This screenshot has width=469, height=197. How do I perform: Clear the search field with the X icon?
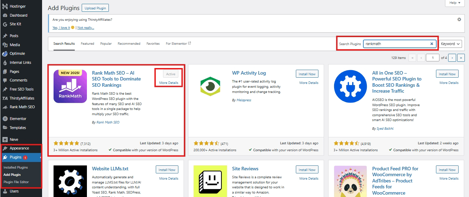tap(432, 44)
